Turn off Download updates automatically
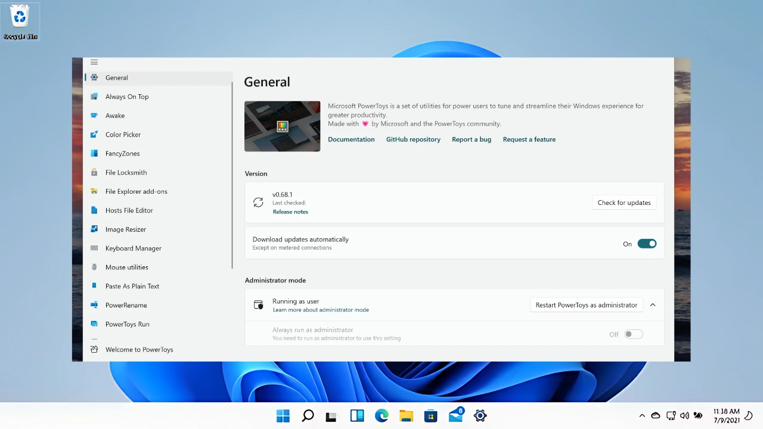Viewport: 763px width, 429px height. [x=647, y=244]
